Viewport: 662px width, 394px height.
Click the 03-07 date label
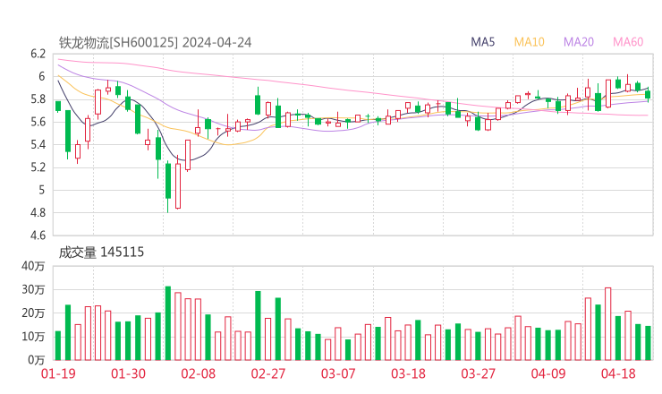pyautogui.click(x=338, y=373)
